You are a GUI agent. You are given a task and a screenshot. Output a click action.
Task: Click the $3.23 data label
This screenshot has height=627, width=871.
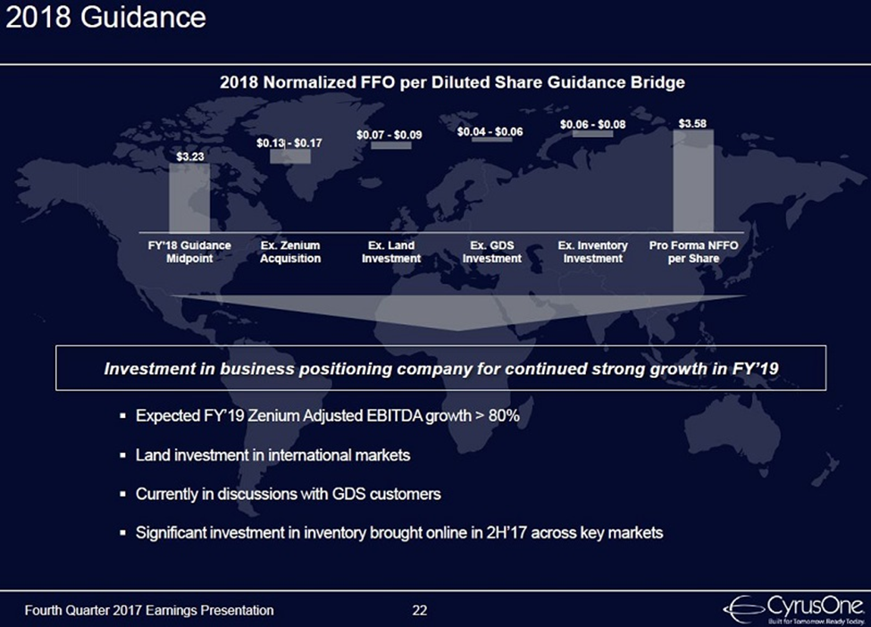pyautogui.click(x=188, y=157)
